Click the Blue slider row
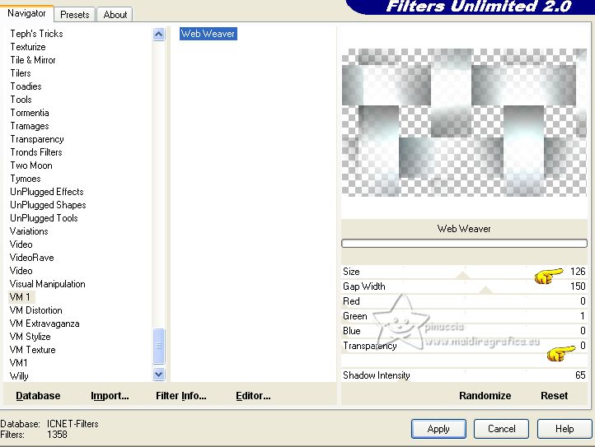This screenshot has height=447, width=595. [x=464, y=331]
